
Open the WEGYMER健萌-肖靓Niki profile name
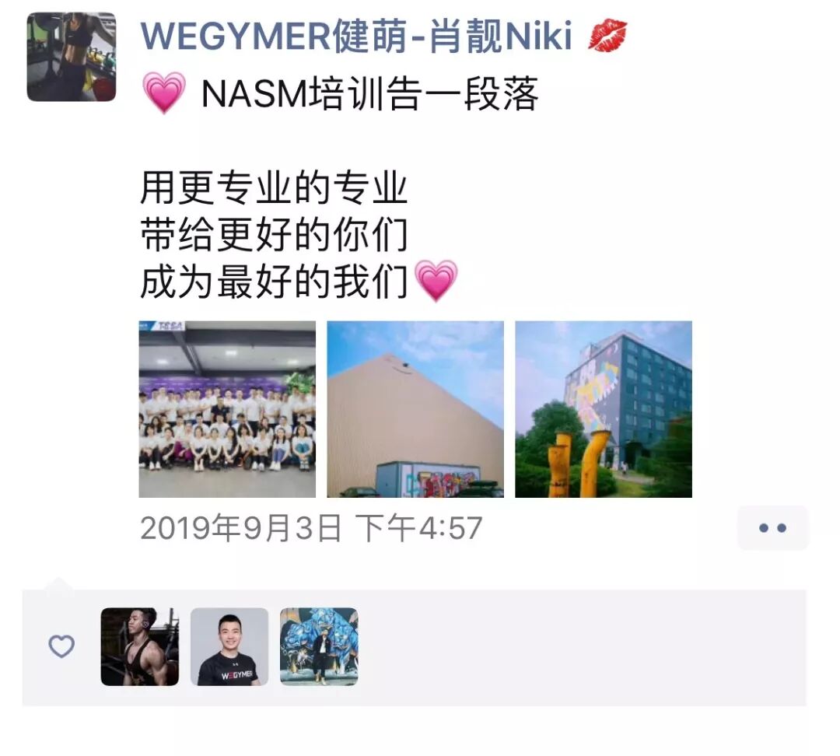(x=356, y=37)
